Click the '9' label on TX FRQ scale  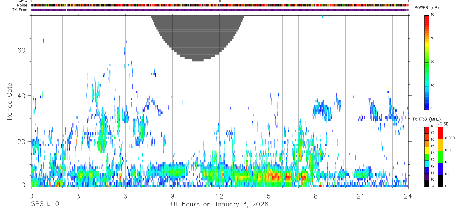pyautogui.click(x=432, y=186)
